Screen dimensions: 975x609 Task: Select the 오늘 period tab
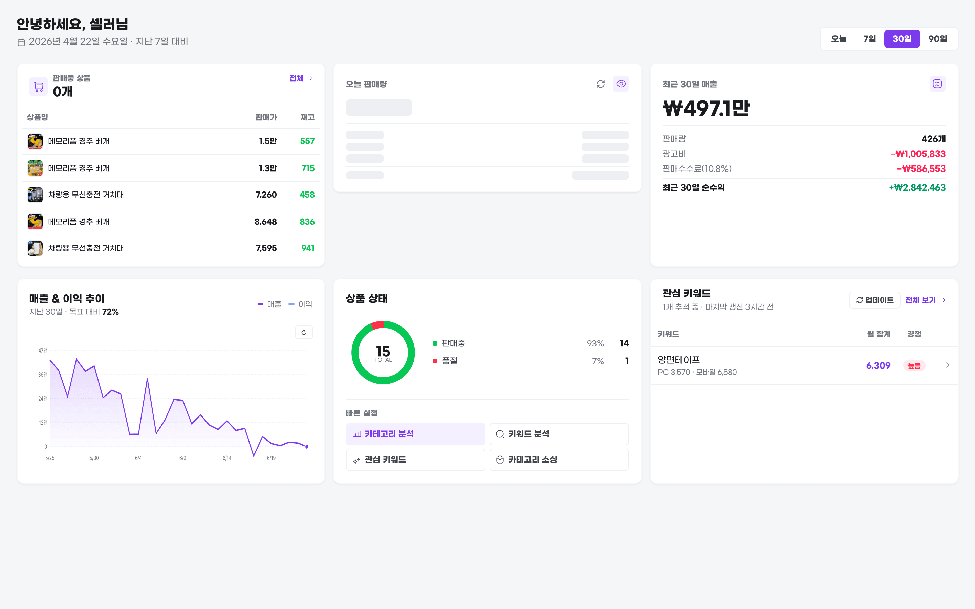click(839, 39)
